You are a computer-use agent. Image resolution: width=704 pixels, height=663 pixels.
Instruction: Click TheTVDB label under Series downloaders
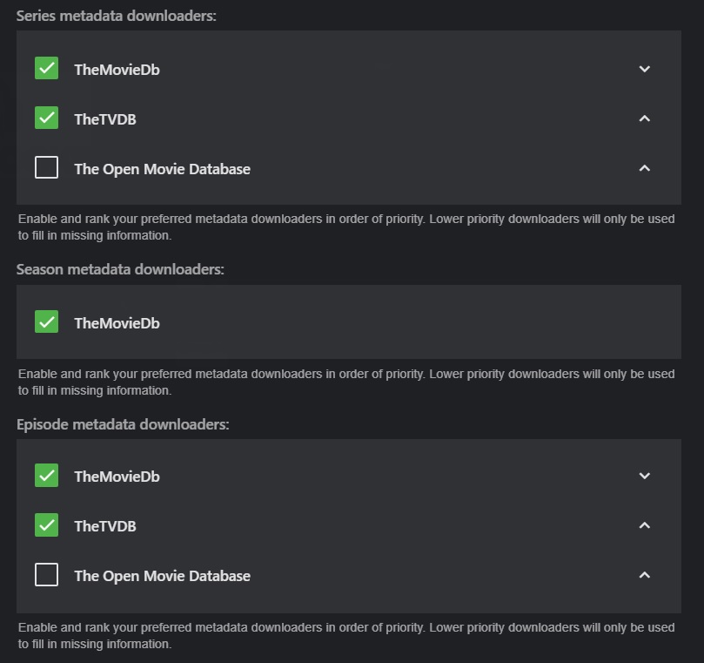point(105,119)
